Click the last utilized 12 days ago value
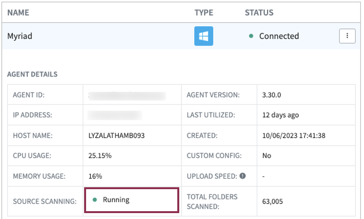Screen dimensions: 364x219 pyautogui.click(x=280, y=115)
